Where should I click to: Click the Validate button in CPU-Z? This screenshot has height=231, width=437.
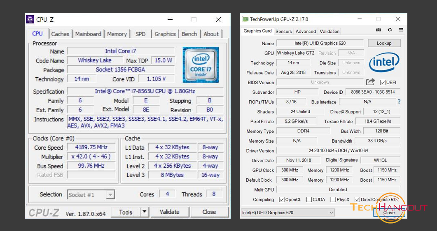pos(169,212)
